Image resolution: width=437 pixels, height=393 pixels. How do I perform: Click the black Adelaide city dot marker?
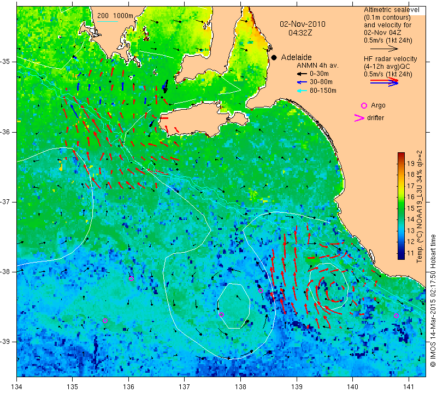coord(274,58)
